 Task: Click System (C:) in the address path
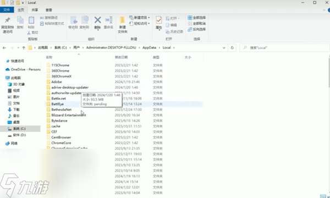(61, 47)
